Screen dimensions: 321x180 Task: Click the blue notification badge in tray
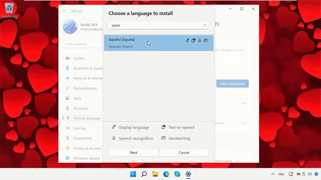tap(316, 174)
